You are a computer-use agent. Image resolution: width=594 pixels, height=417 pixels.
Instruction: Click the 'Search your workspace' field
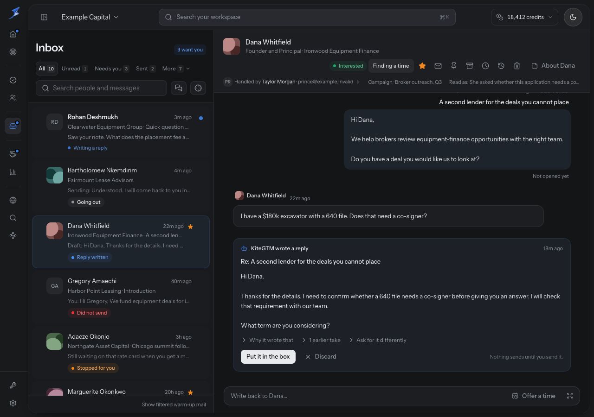click(x=307, y=17)
